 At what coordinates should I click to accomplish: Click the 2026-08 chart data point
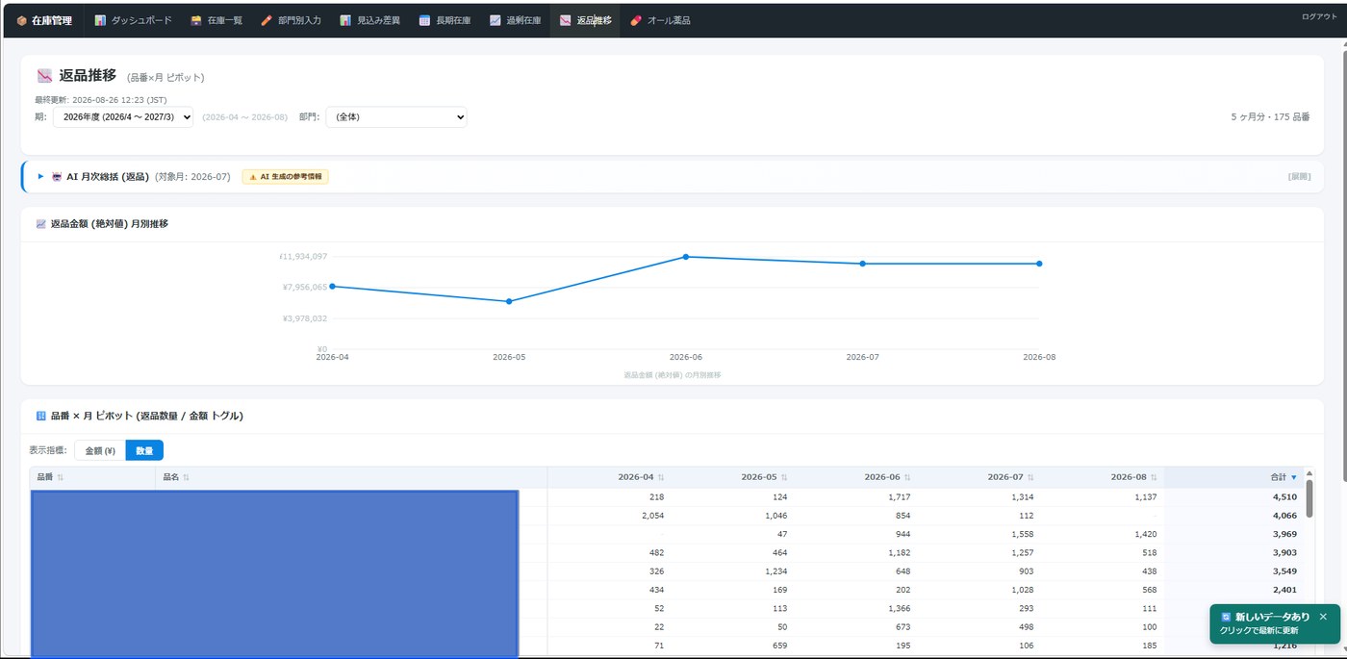click(x=1039, y=264)
